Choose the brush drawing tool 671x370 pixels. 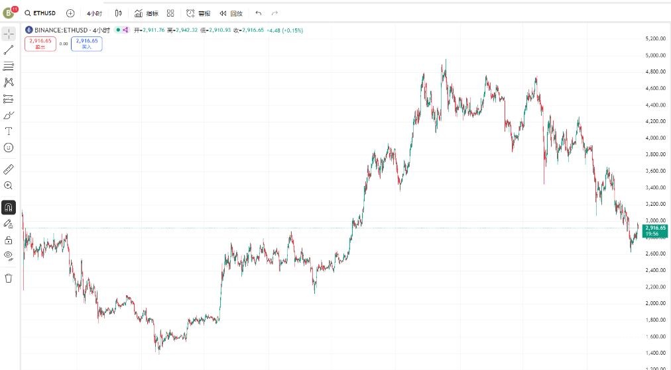pos(9,115)
